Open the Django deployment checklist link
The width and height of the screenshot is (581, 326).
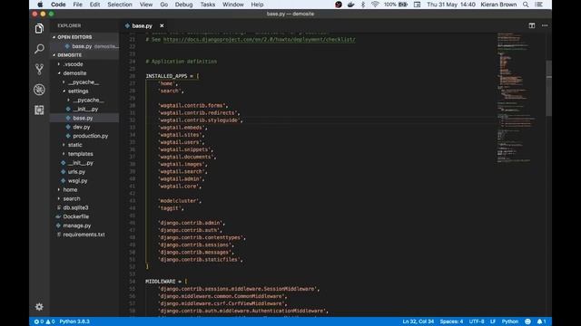(260, 39)
